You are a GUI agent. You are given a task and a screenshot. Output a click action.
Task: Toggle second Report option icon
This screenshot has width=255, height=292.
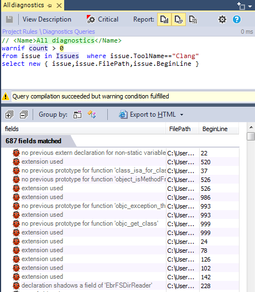tap(179, 19)
